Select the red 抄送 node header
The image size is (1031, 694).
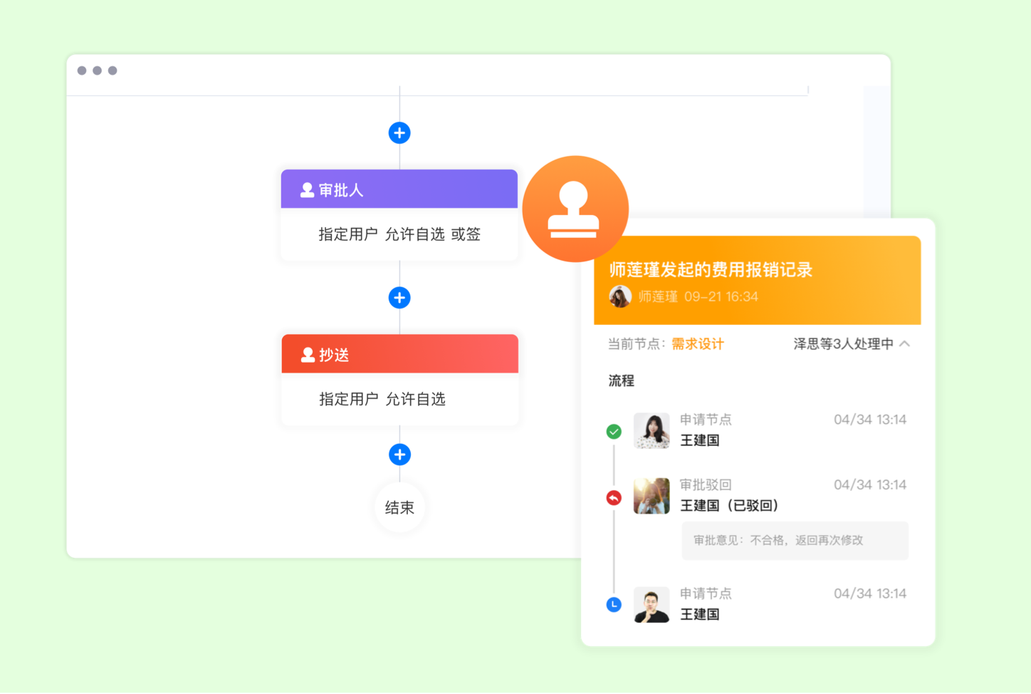[399, 354]
